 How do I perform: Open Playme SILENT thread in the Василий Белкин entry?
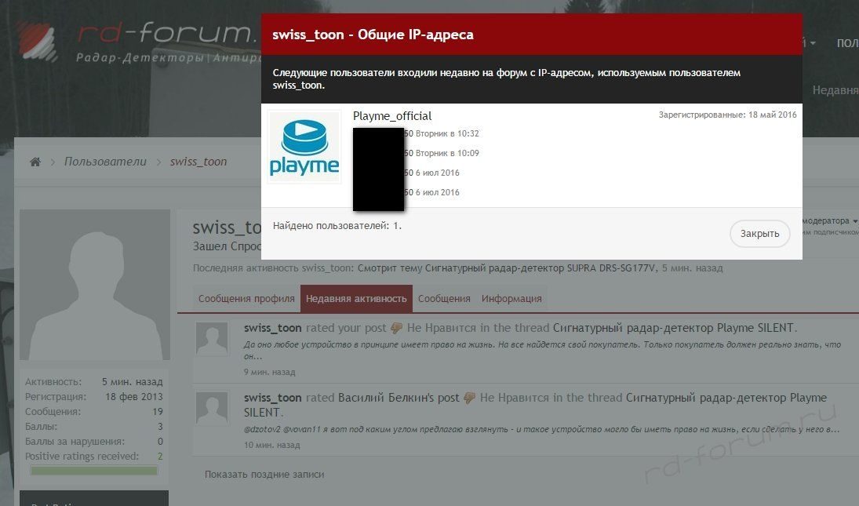pyautogui.click(x=535, y=405)
